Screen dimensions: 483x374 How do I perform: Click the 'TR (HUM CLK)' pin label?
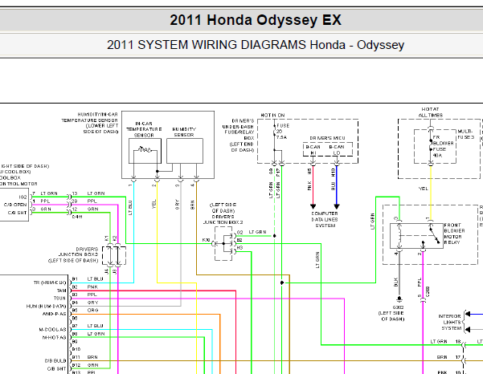click(x=50, y=283)
